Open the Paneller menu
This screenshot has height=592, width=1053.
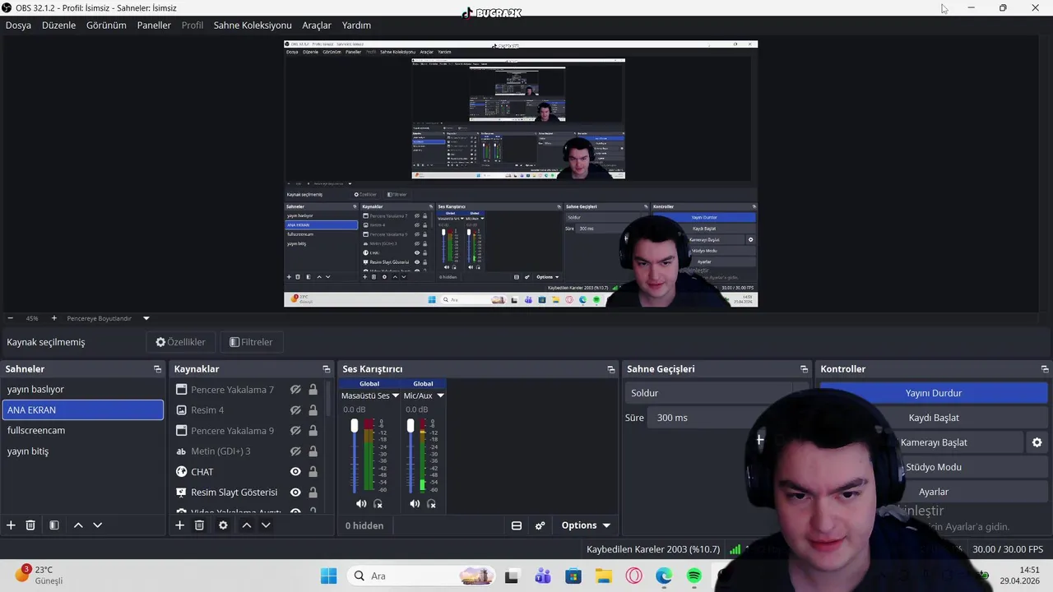pos(154,25)
